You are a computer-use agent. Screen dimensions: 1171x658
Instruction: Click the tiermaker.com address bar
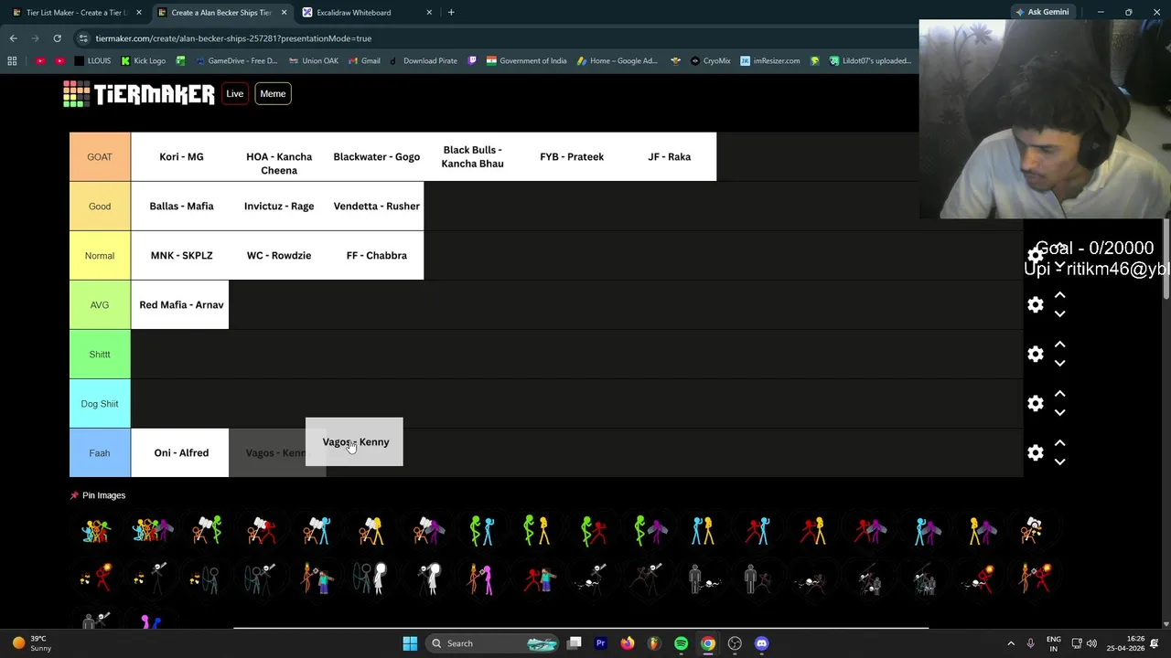(x=494, y=38)
